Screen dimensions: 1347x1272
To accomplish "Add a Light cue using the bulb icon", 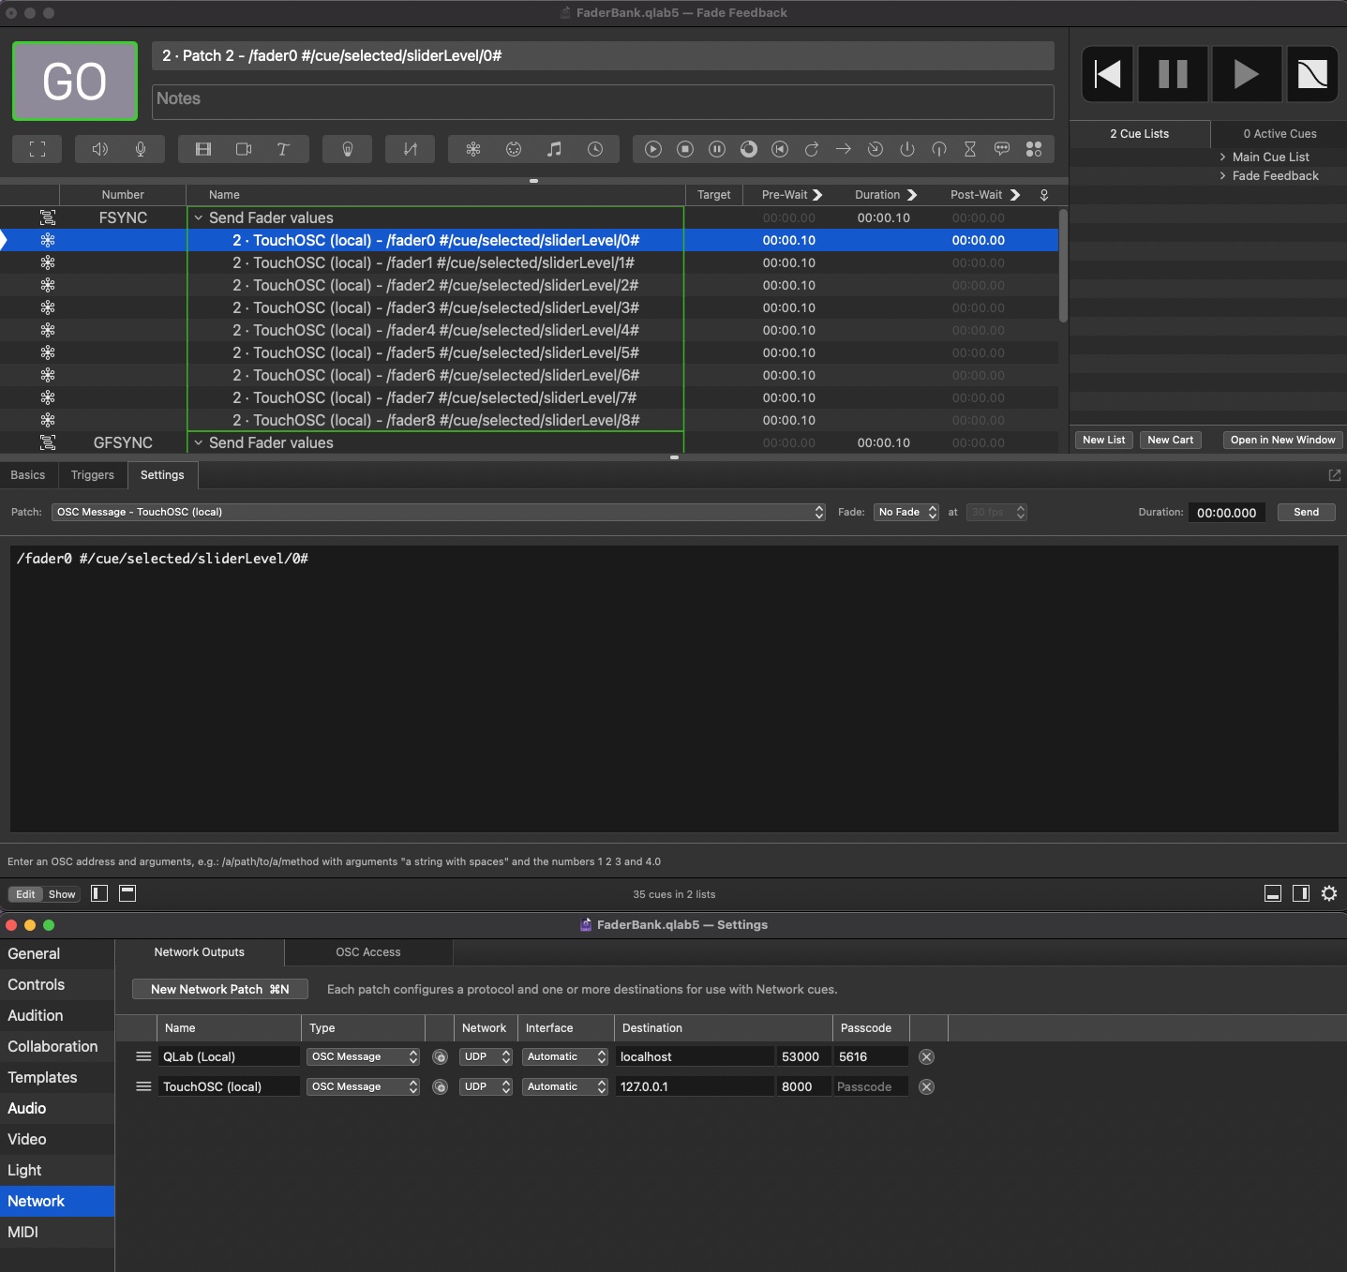I will click(347, 149).
